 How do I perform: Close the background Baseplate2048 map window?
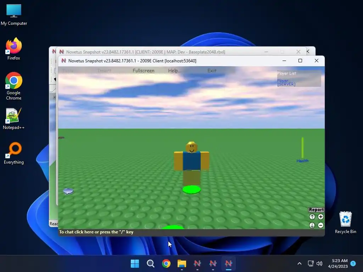[x=298, y=52]
